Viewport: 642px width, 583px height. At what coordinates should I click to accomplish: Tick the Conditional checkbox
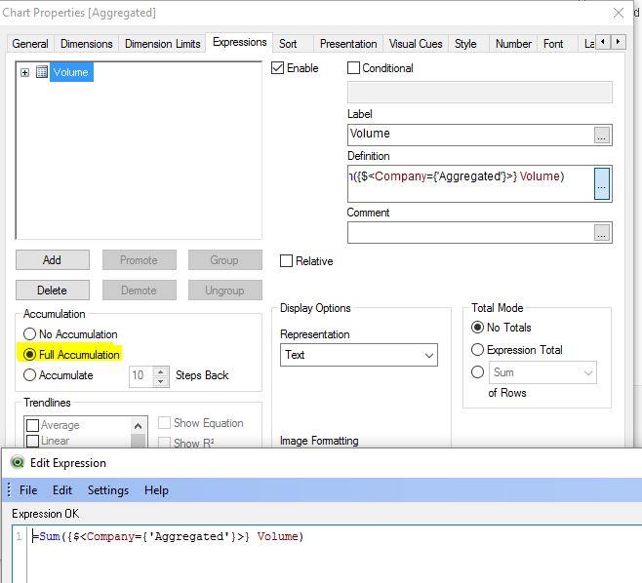click(x=353, y=68)
